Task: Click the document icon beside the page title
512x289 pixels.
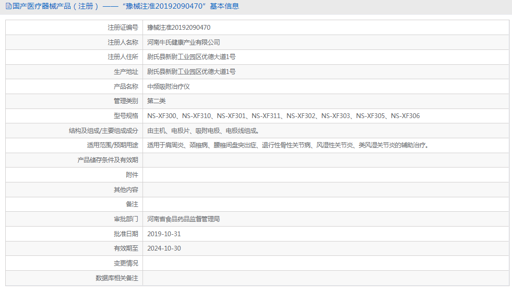Action: 9,6
